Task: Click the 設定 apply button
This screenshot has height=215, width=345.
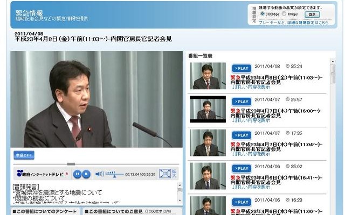Action: click(x=312, y=15)
